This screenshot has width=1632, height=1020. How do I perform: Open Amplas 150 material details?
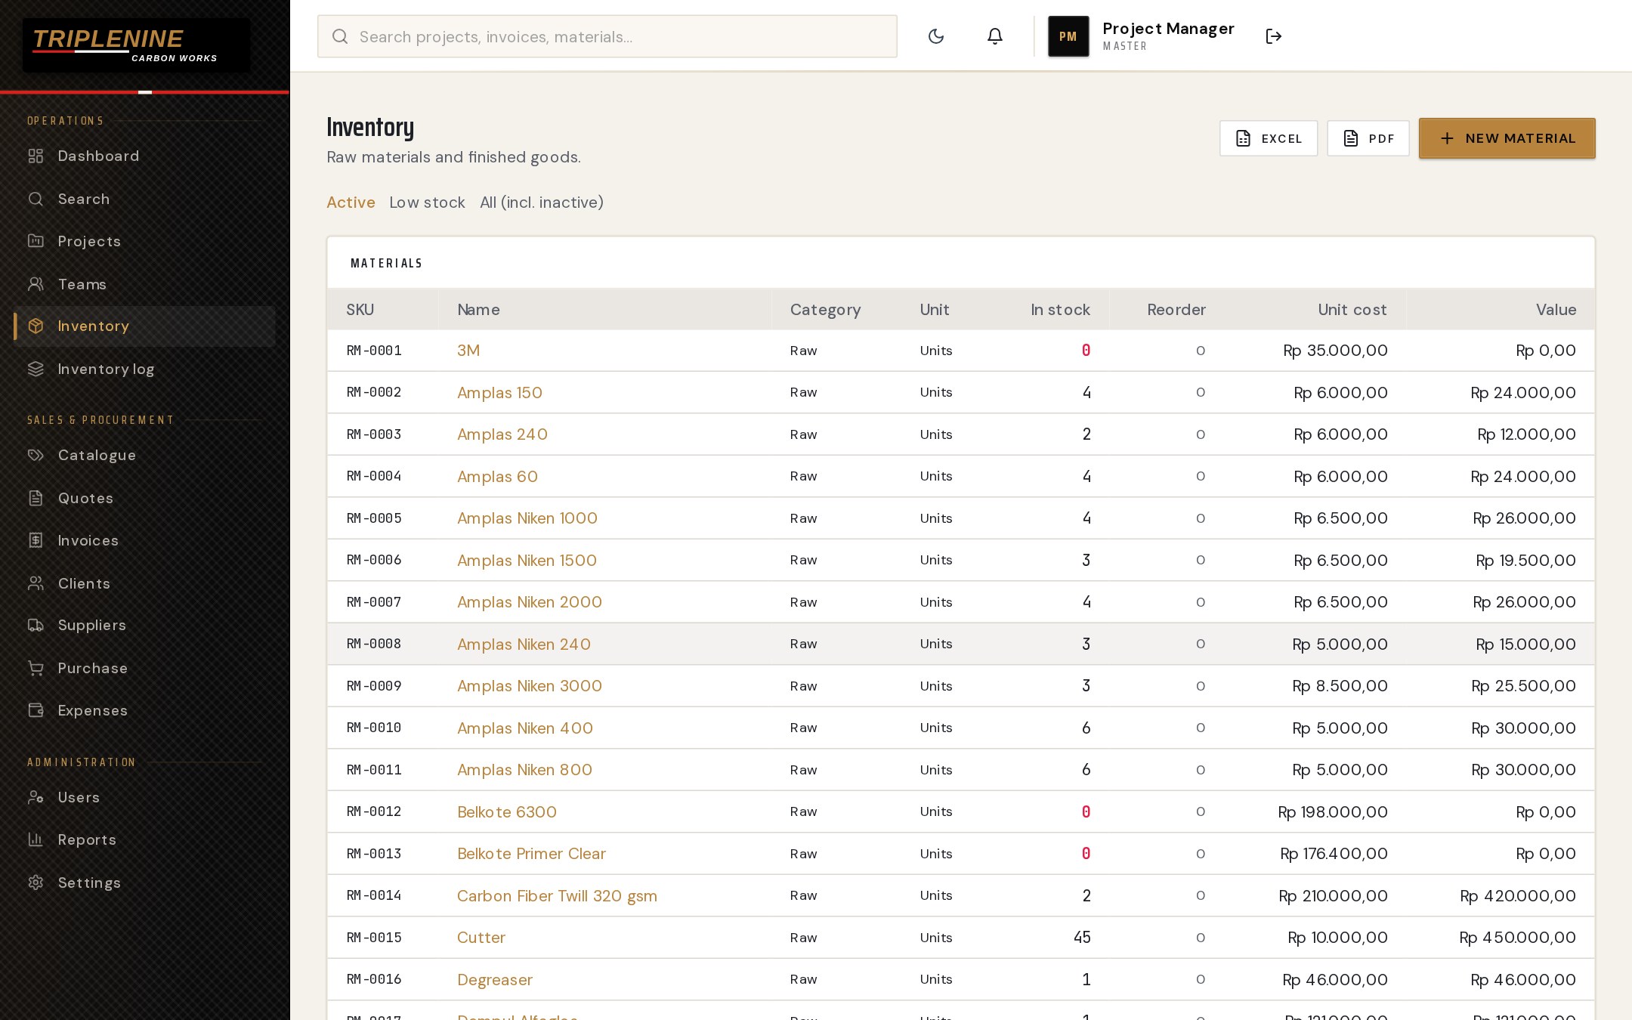[x=499, y=393]
